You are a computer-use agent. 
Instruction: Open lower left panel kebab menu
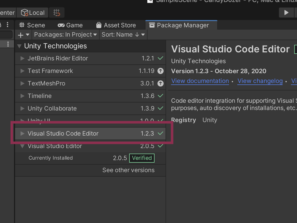pyautogui.click(x=8, y=44)
